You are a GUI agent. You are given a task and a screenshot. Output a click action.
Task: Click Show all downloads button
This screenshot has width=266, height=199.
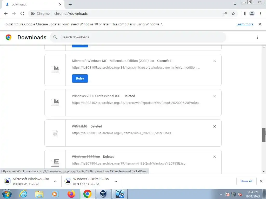[246, 181]
